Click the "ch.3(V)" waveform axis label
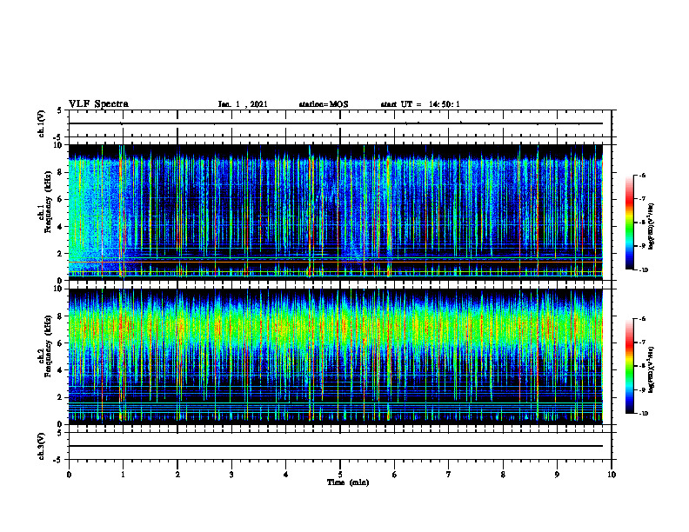Screen dimensions: 689x532 [41, 446]
